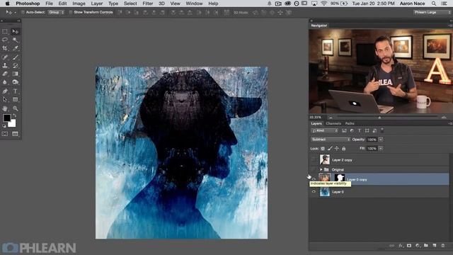The image size is (453, 255).
Task: Open the Layer menu
Action: (x=96, y=4)
